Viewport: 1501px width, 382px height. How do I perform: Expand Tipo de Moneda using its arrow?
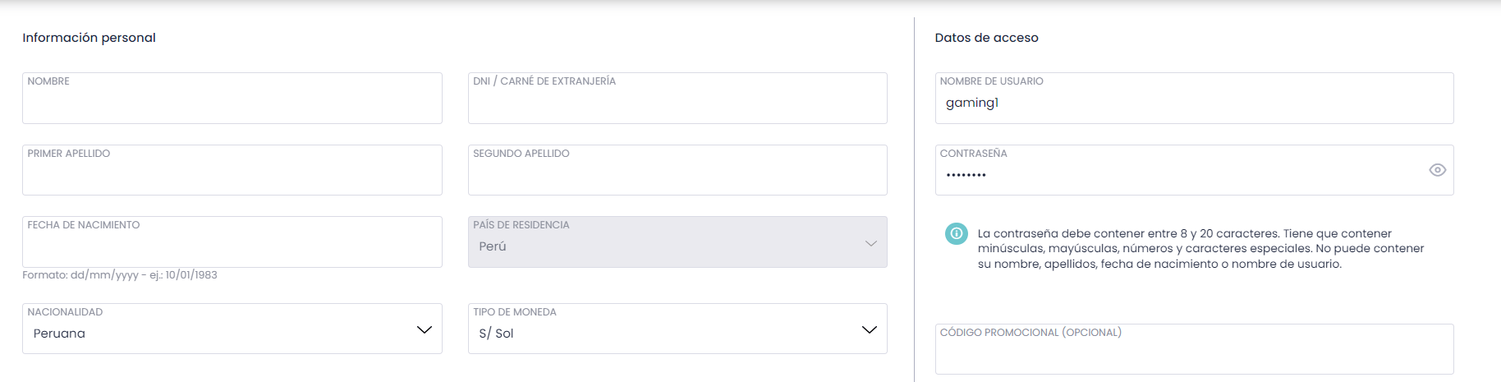tap(869, 329)
